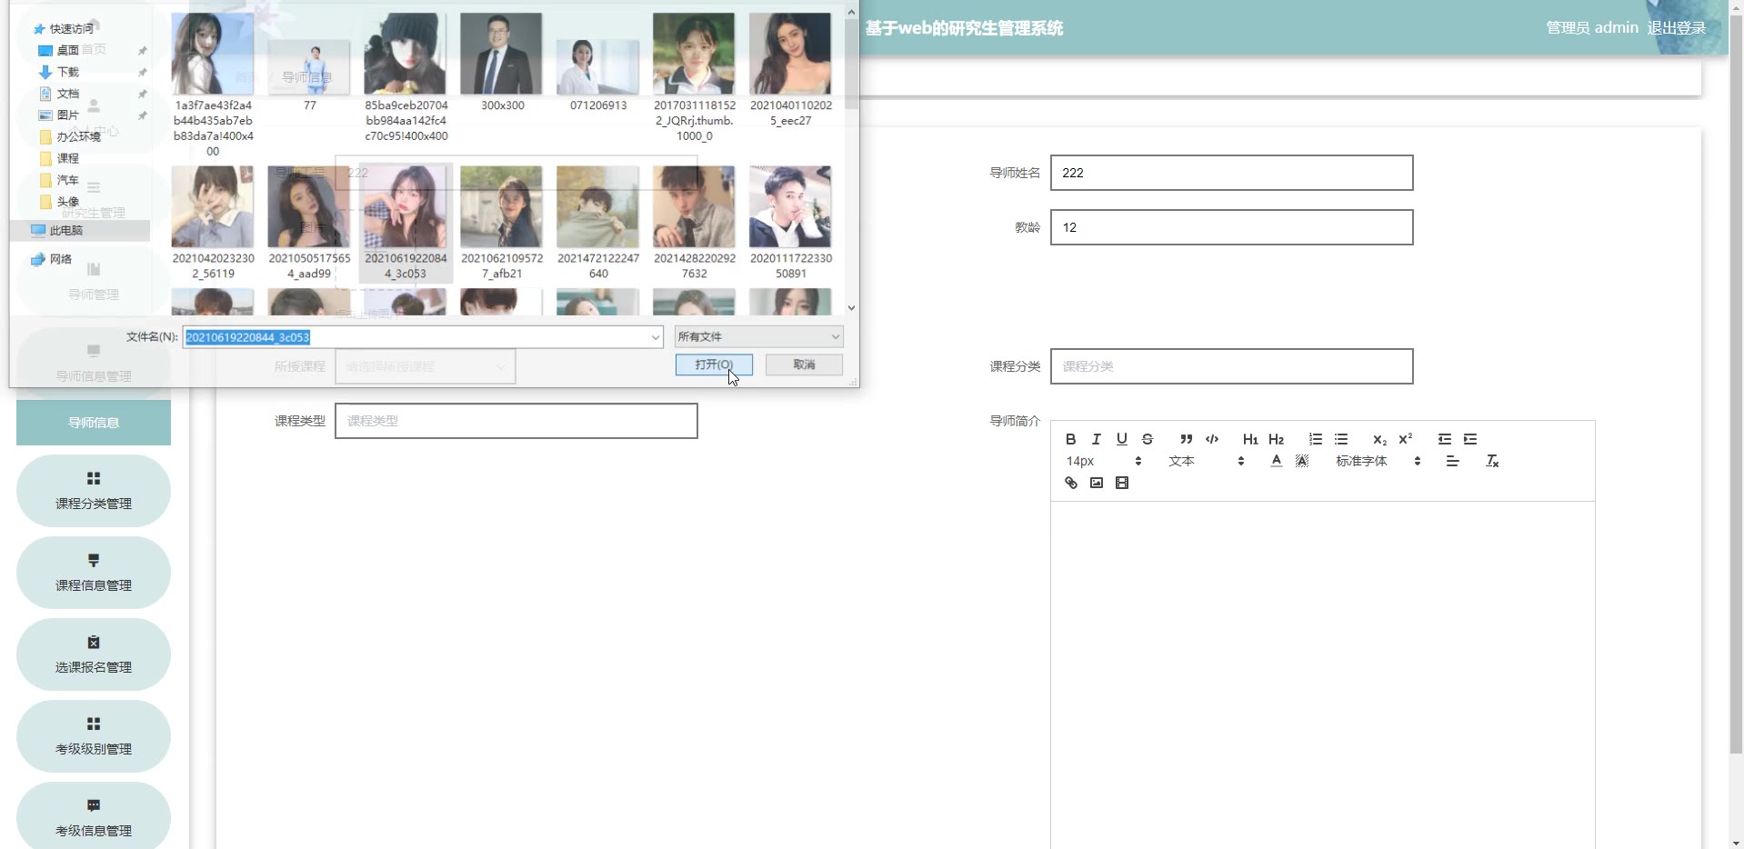Toggle underline formatting in editor

tap(1121, 439)
